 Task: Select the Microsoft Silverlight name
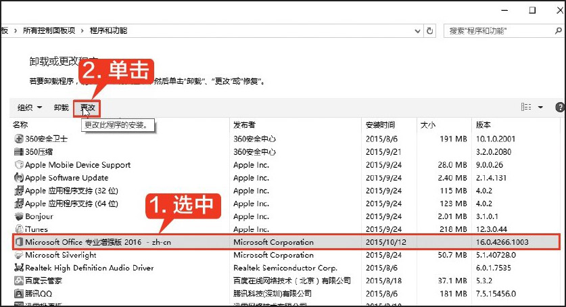61,255
